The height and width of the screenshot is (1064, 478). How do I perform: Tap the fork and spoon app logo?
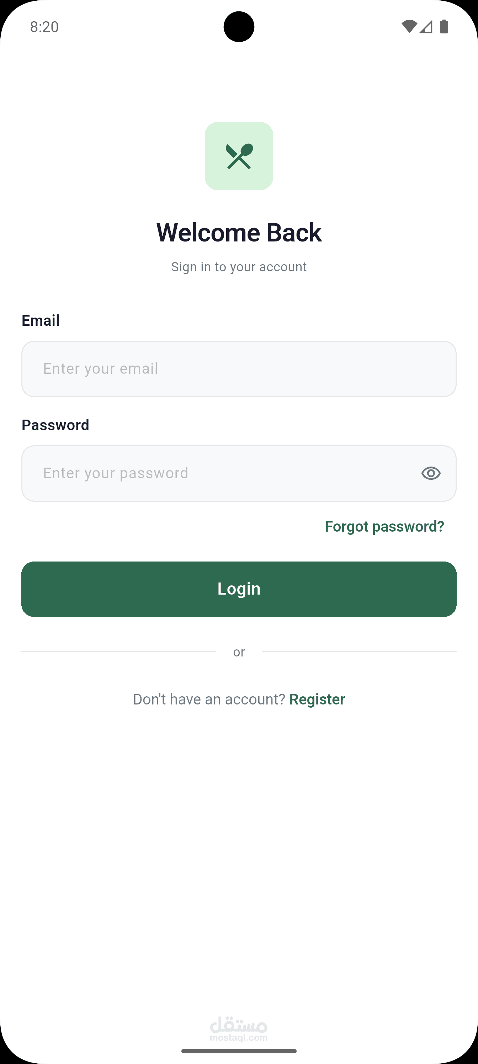point(239,156)
